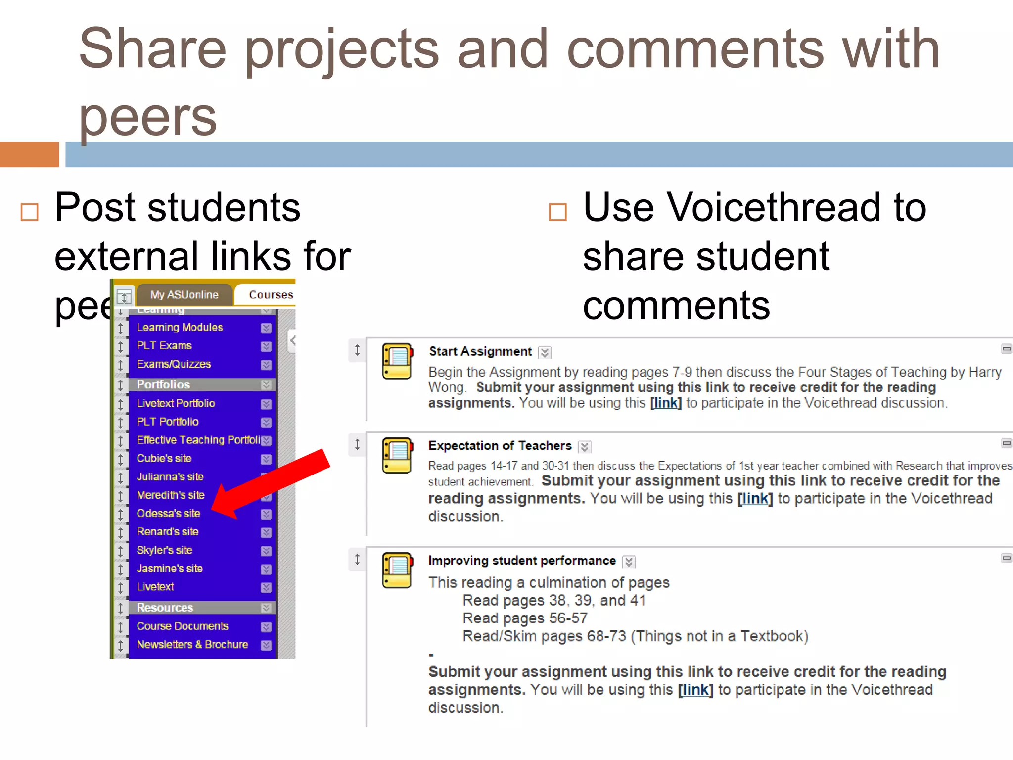The width and height of the screenshot is (1013, 760).
Task: Expand options for Jasmine's site
Action: (x=266, y=569)
